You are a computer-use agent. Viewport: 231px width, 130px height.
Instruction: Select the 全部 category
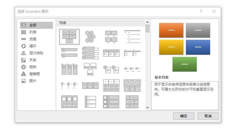(36, 25)
